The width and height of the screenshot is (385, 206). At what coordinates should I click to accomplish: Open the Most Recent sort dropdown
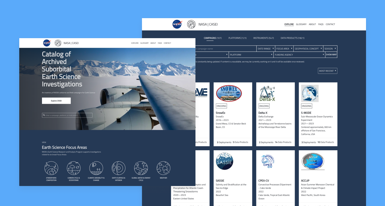point(328,71)
